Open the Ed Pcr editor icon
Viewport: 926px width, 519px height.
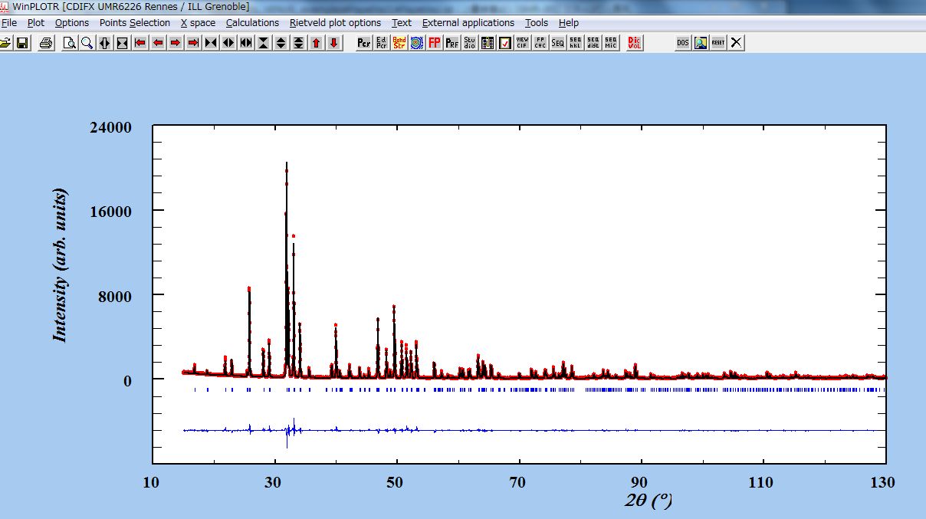click(381, 43)
